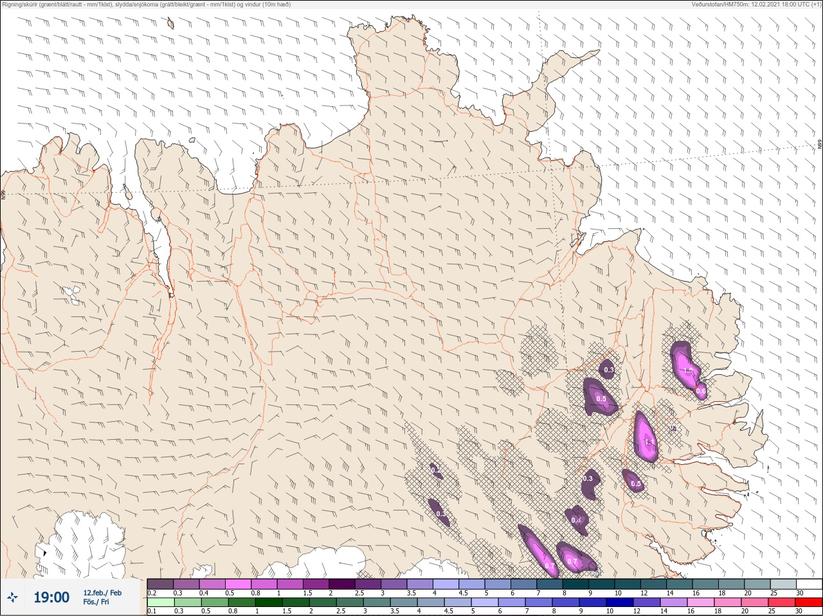Image resolution: width=823 pixels, height=616 pixels.
Task: Click the red final swatch of bottom legend row
Action: coord(809,602)
